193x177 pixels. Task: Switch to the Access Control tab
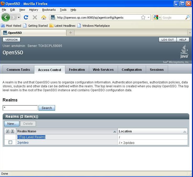point(50,70)
